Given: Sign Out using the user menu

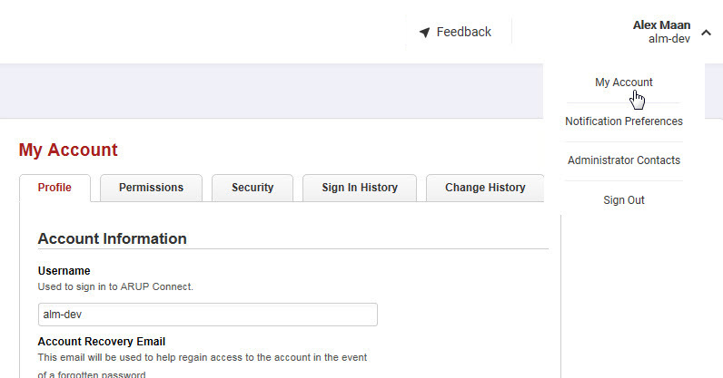Looking at the screenshot, I should tap(623, 199).
